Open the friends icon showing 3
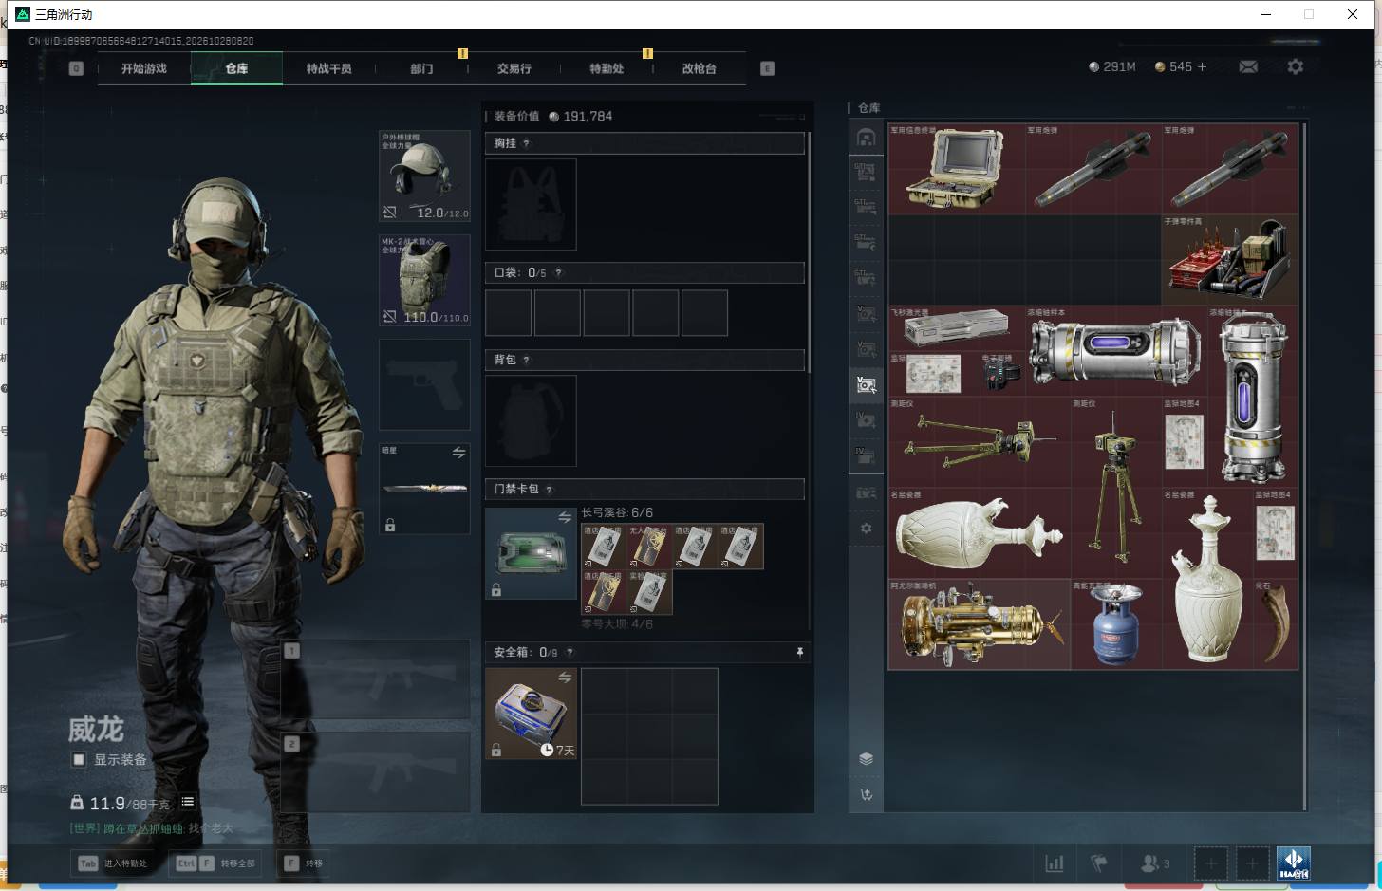The image size is (1382, 891). pos(1154,863)
